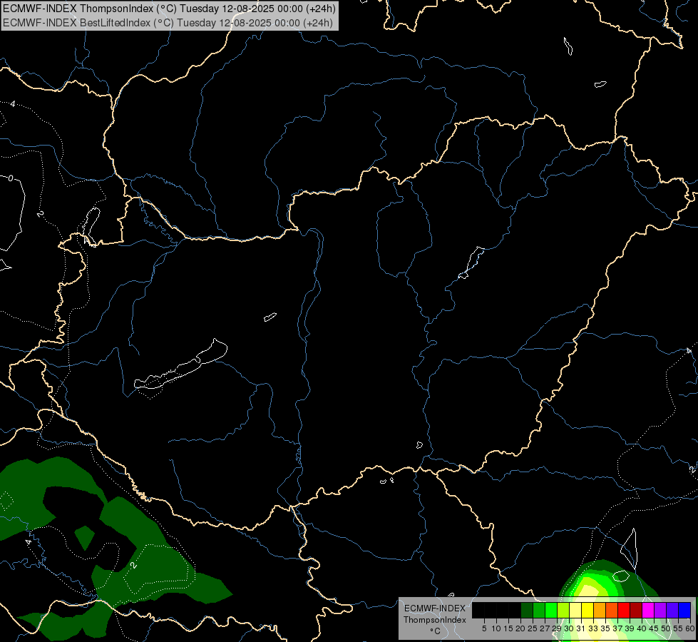The width and height of the screenshot is (698, 642).
Task: Click the yellow-green 29–30 legend swatch
Action: point(563,610)
